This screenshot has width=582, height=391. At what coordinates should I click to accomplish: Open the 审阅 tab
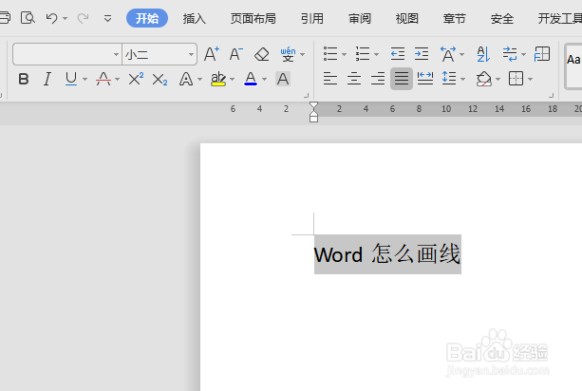(360, 18)
